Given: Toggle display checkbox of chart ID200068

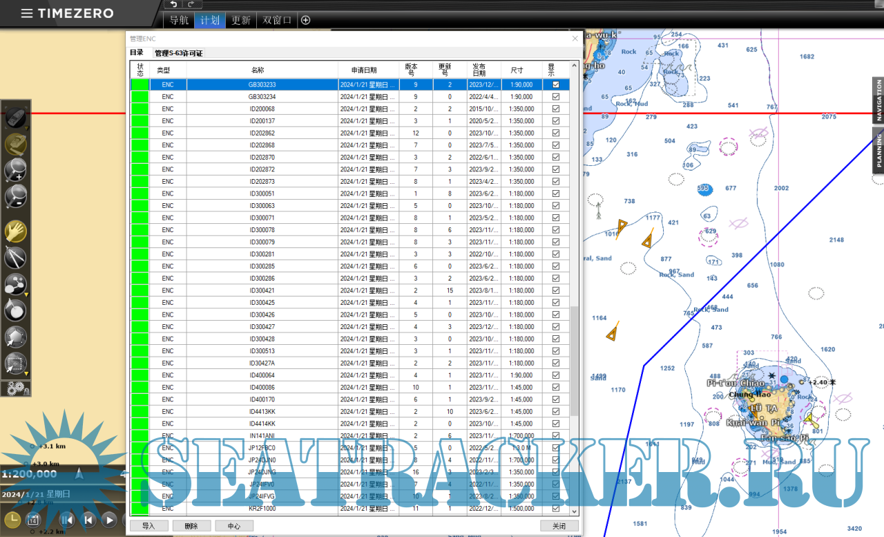Looking at the screenshot, I should (555, 109).
